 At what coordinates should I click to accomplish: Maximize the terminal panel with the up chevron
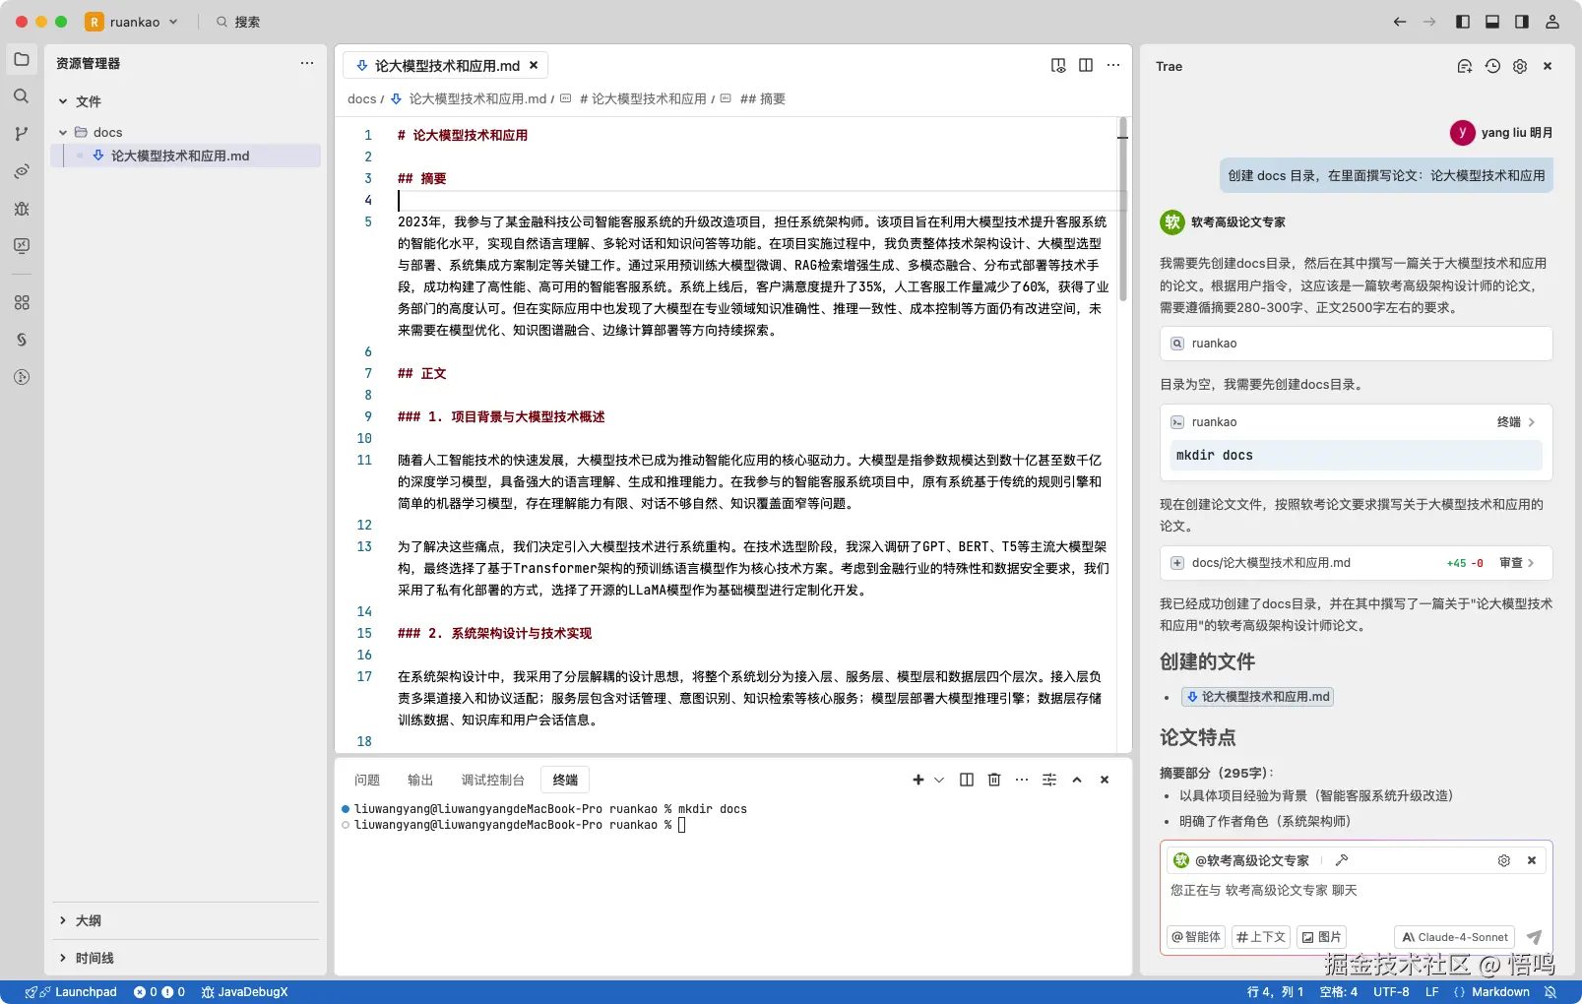pos(1077,780)
